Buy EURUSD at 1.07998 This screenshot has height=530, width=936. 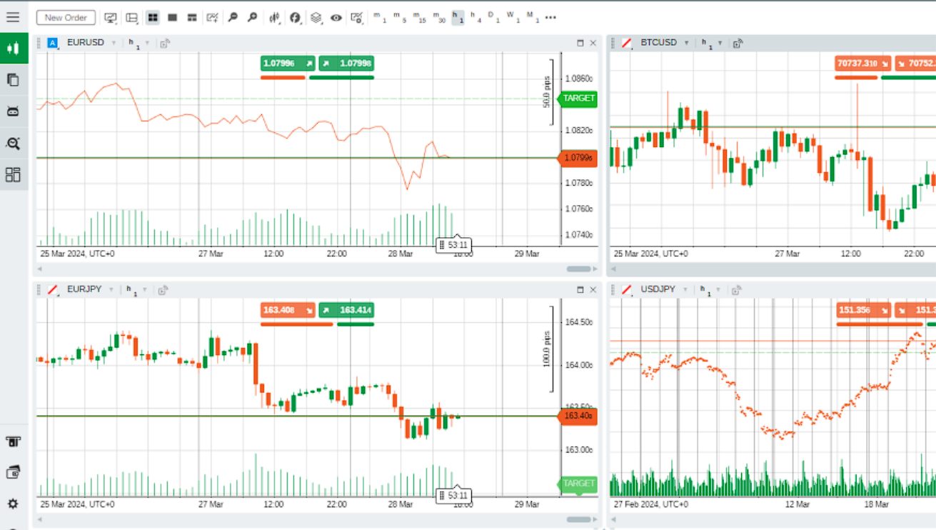point(346,64)
